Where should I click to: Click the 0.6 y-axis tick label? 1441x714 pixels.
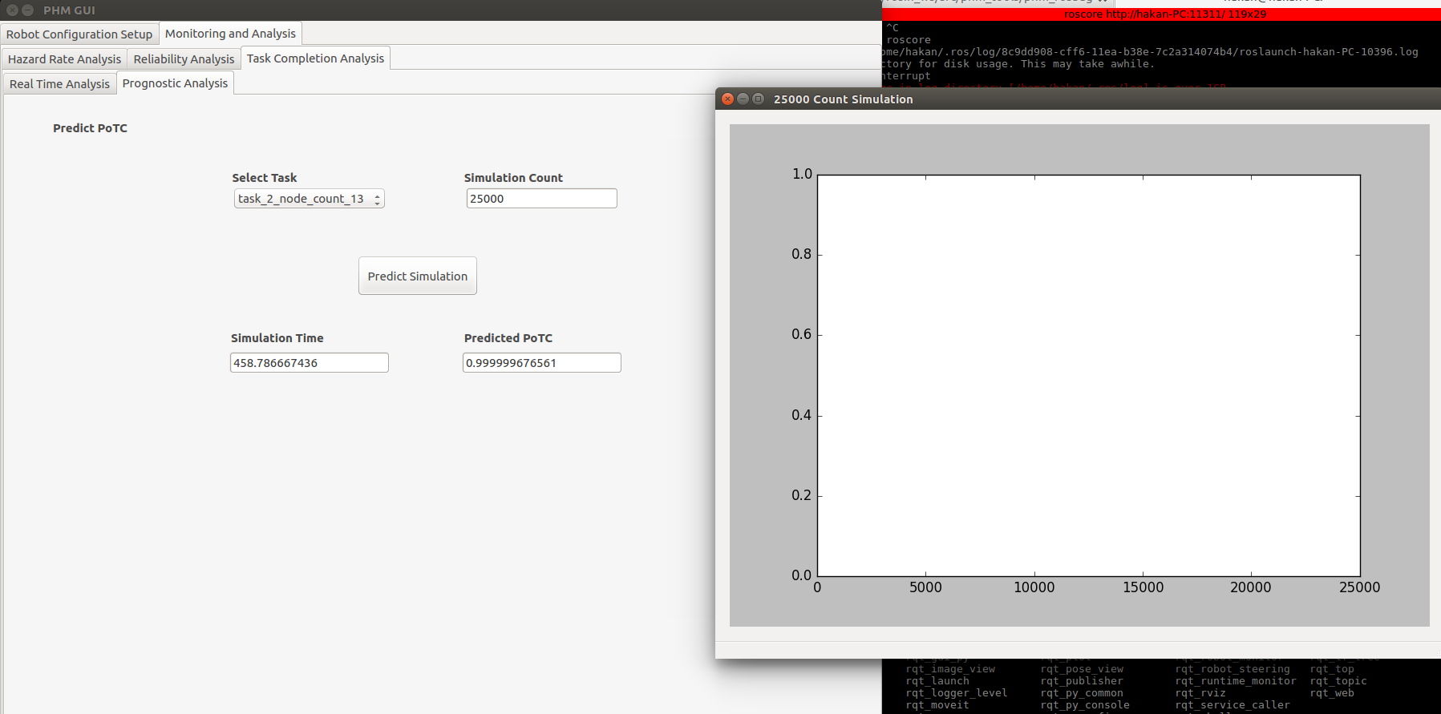click(801, 334)
